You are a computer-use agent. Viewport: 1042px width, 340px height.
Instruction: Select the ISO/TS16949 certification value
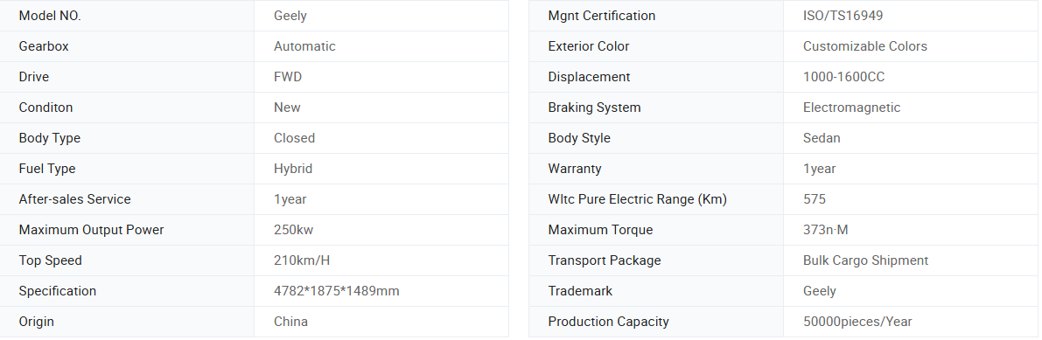(843, 16)
